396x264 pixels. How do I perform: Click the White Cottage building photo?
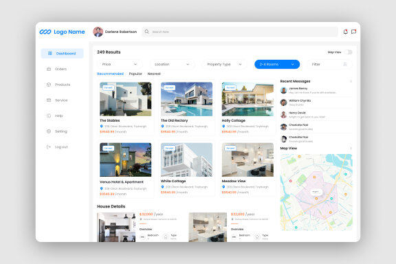(186, 159)
